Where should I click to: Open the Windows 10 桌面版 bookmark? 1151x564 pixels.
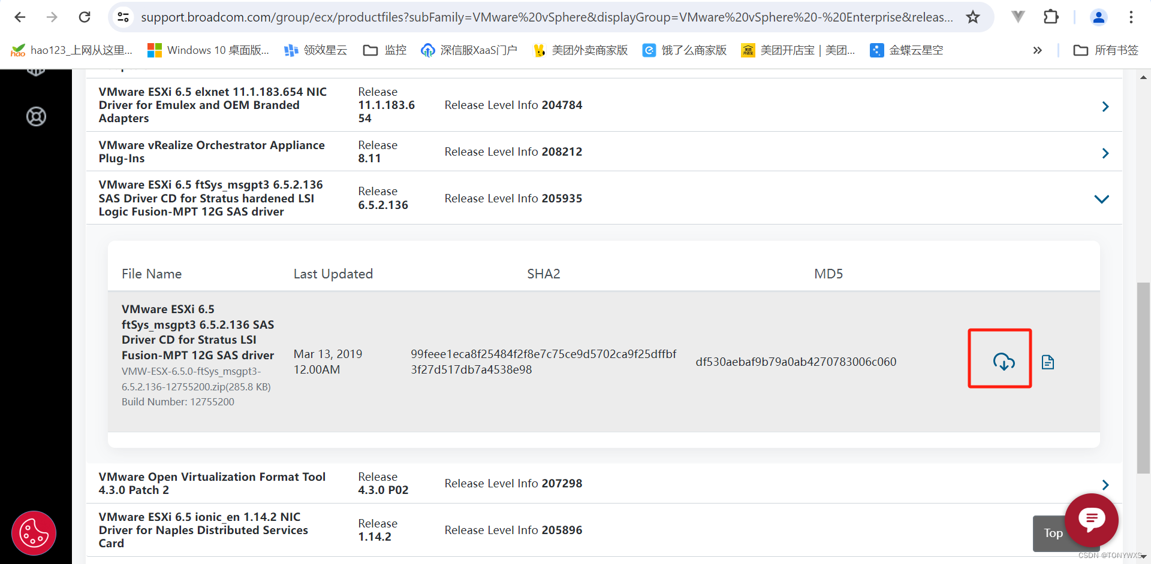[x=209, y=50]
